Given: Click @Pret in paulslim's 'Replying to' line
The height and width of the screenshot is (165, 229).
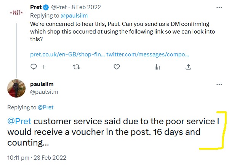Looking at the screenshot, I should pyautogui.click(x=46, y=107).
